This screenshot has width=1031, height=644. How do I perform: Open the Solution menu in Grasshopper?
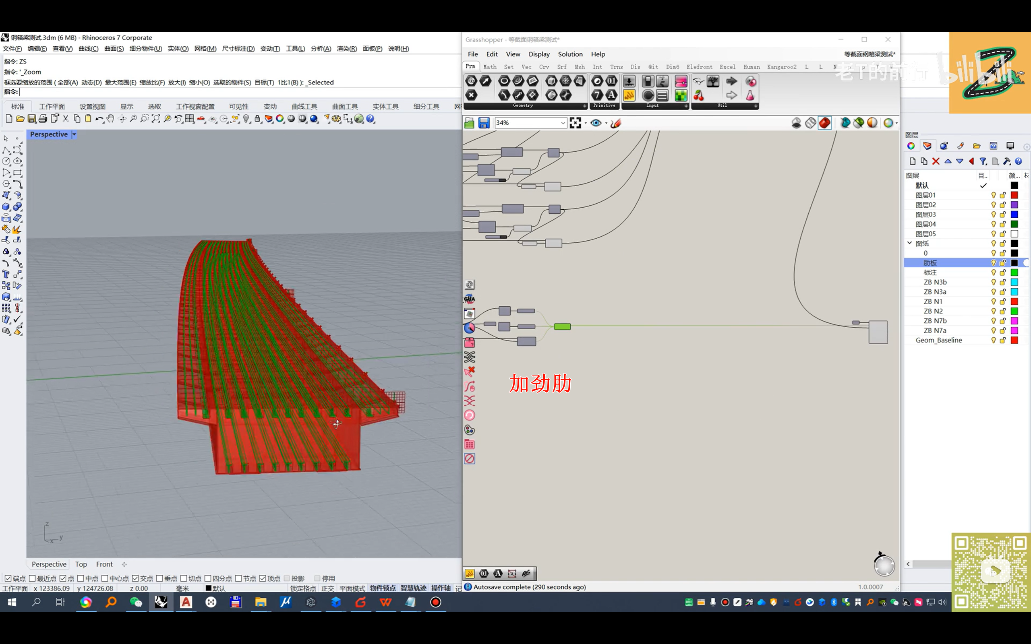point(570,54)
